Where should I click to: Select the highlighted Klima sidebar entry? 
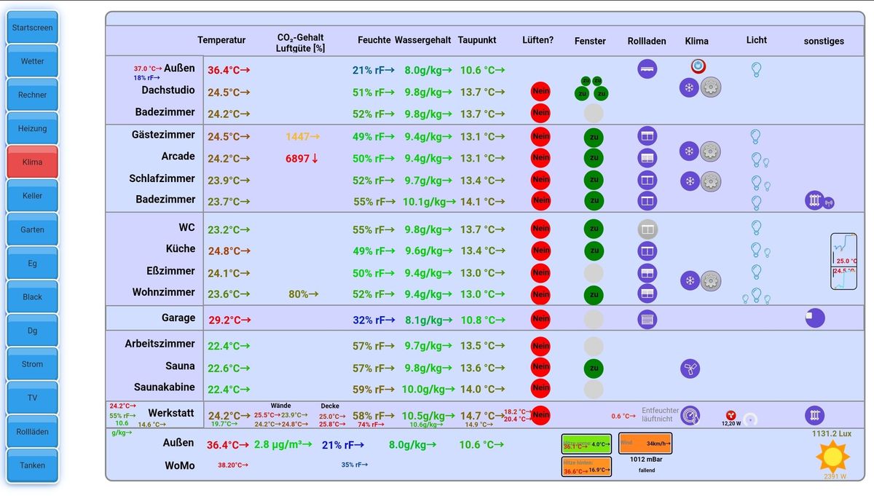[x=32, y=162]
